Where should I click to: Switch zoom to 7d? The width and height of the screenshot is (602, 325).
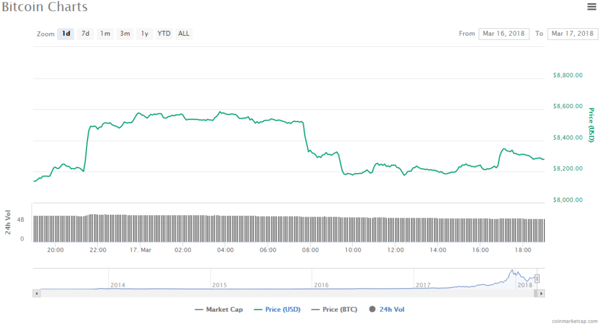85,34
